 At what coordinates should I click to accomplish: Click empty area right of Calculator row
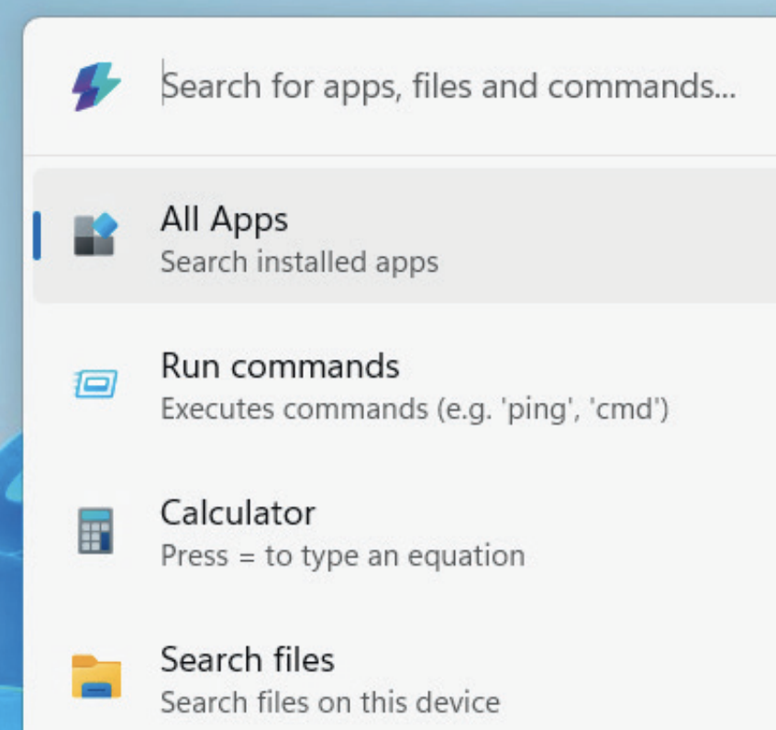(x=642, y=530)
